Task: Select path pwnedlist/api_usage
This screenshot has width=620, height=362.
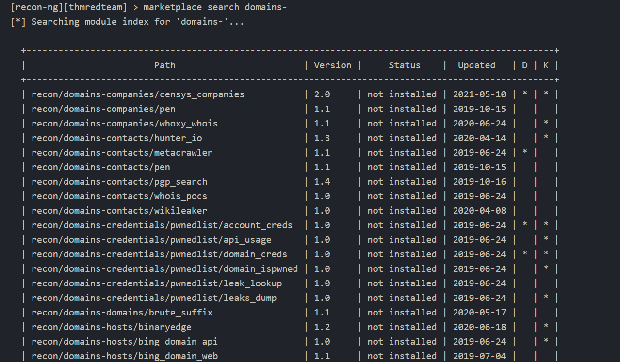Action: 151,240
